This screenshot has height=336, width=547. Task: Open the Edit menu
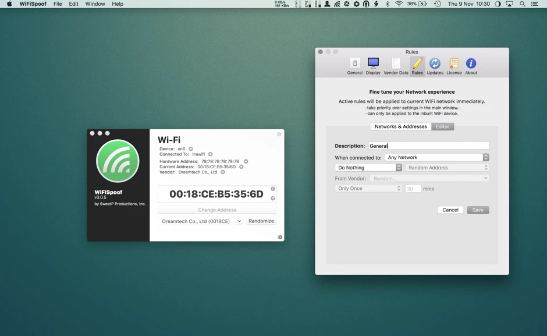tap(73, 4)
